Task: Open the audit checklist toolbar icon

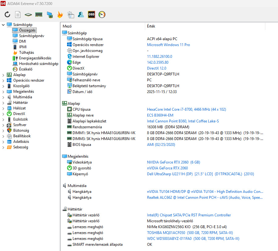Action: point(70,15)
